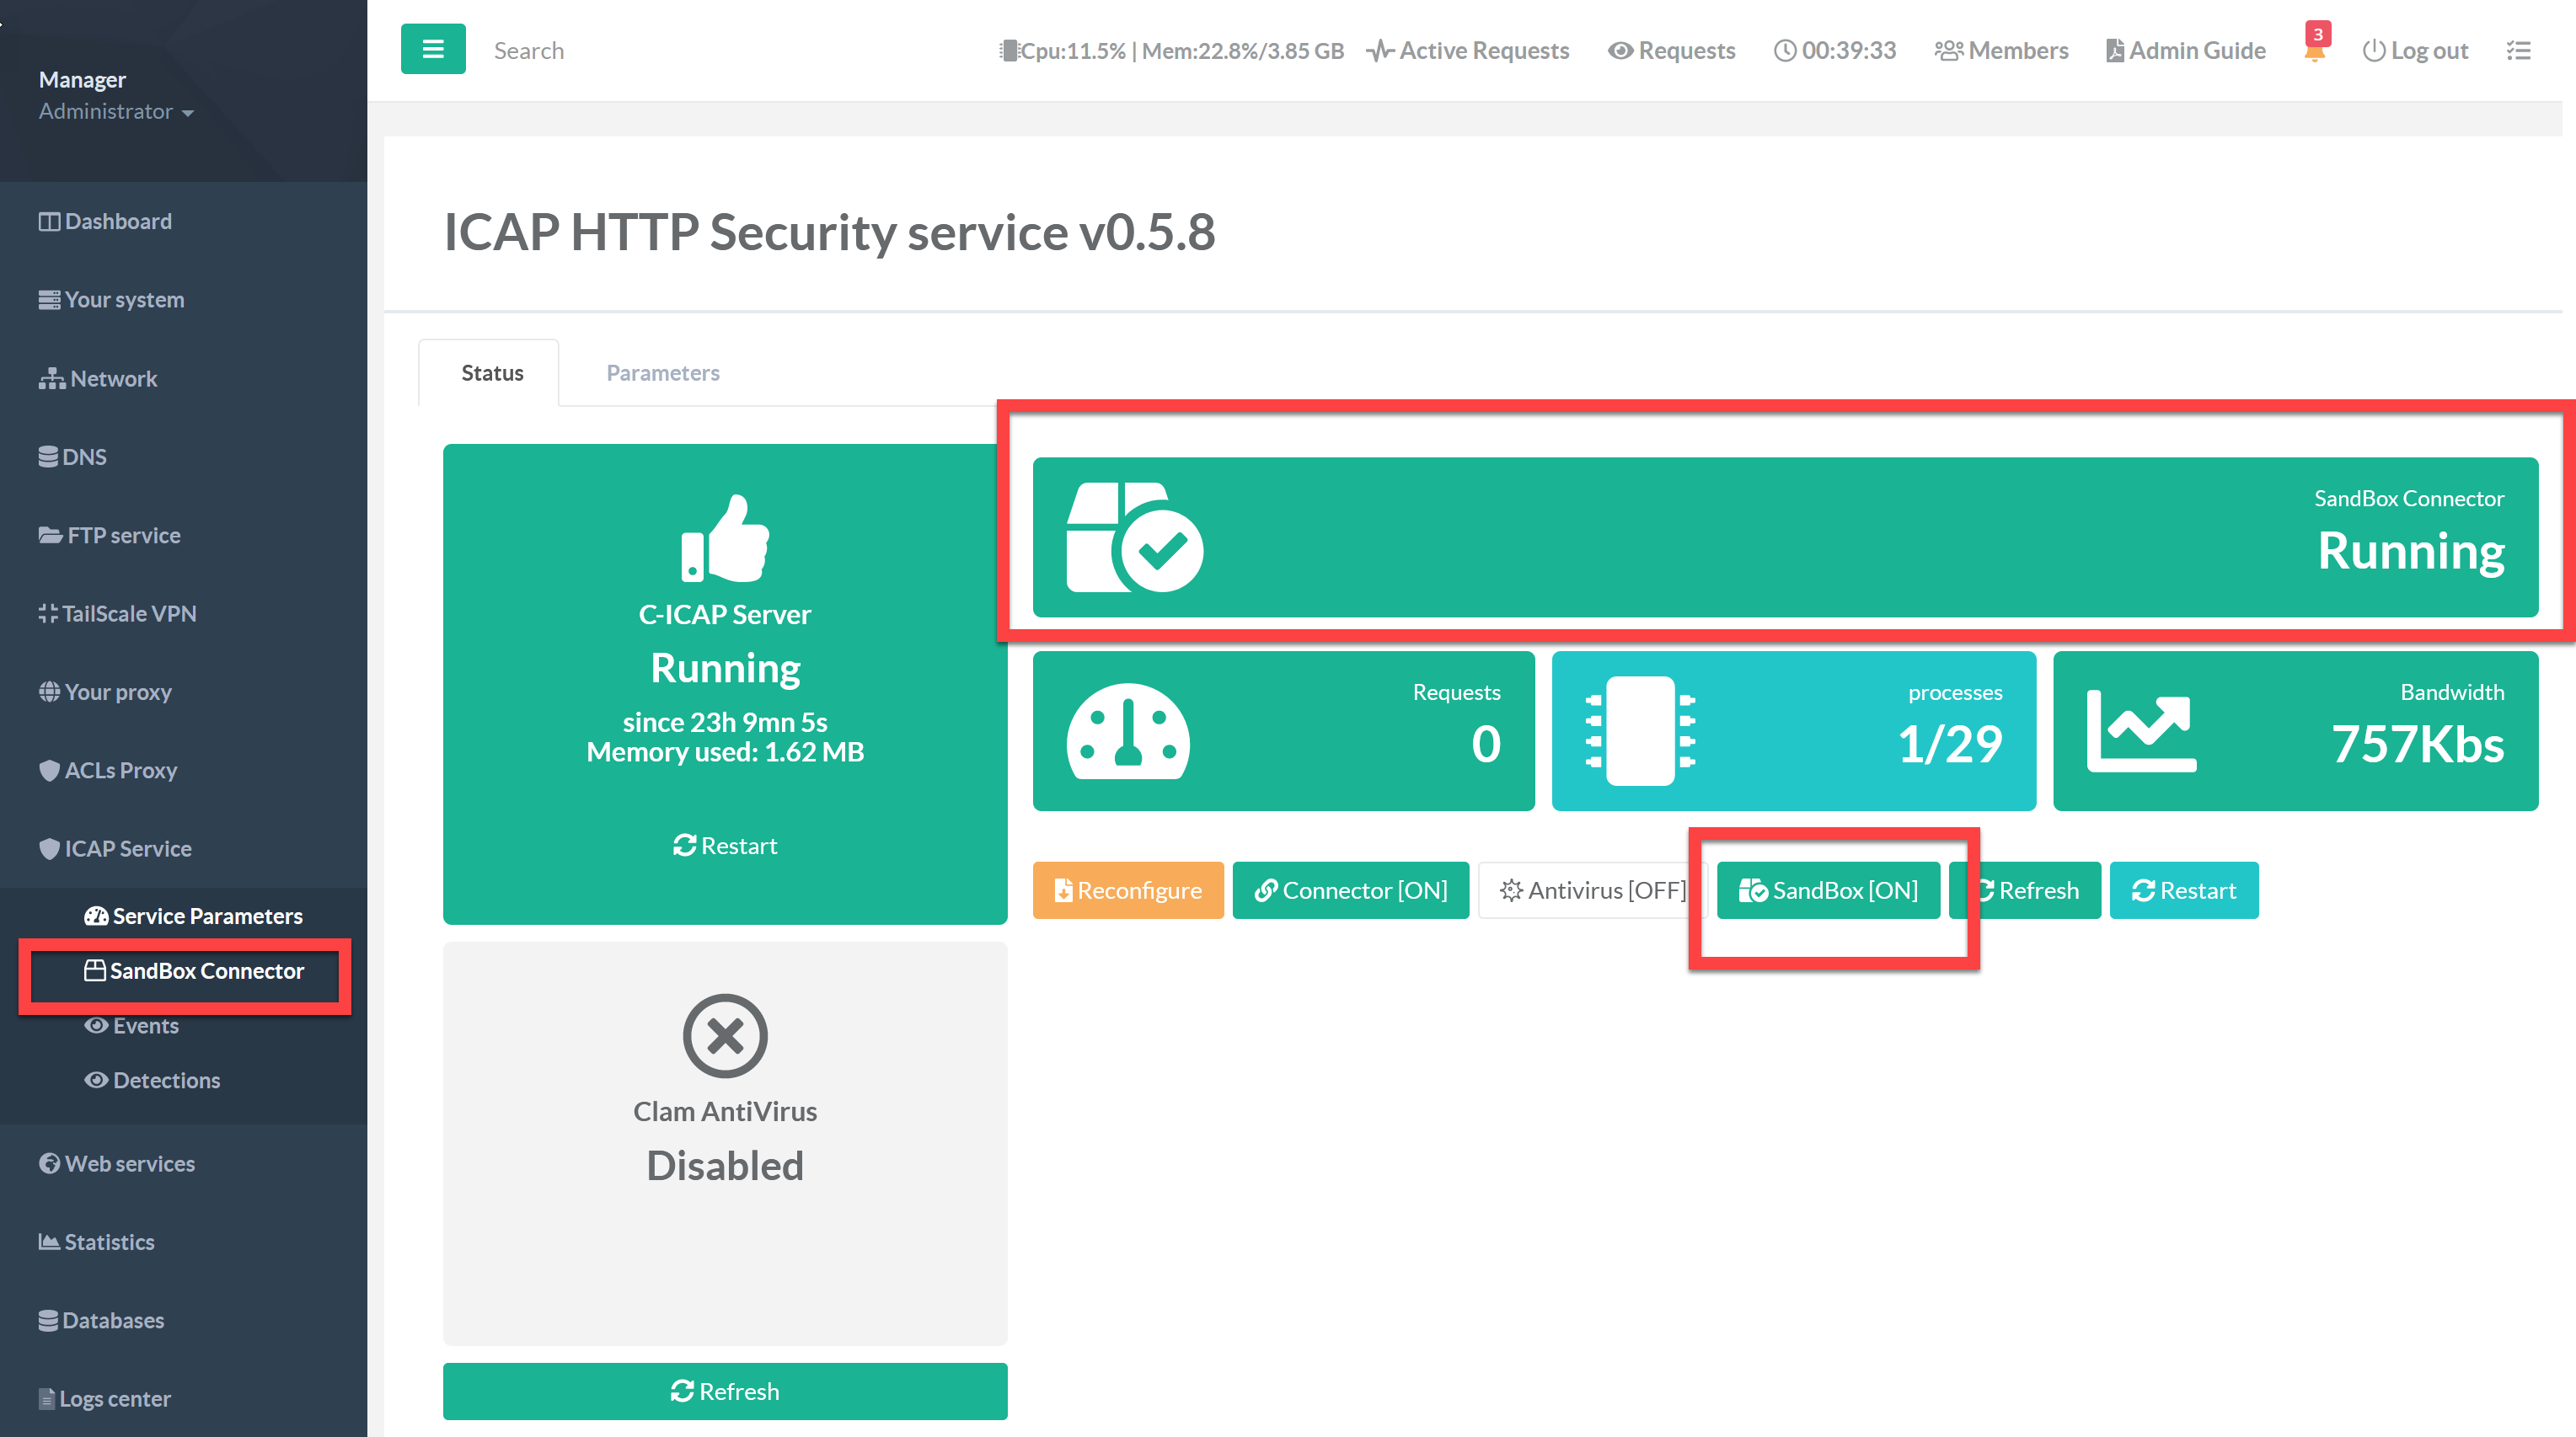Collapse the ICAP Service sidebar section
The width and height of the screenshot is (2576, 1437).
click(x=127, y=848)
